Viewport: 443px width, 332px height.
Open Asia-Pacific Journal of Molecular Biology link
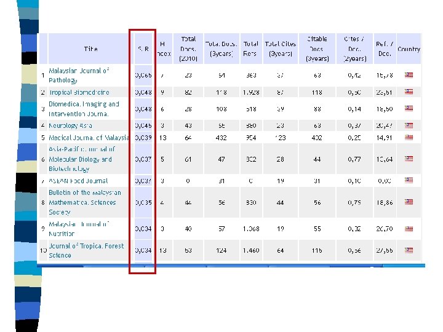[82, 159]
